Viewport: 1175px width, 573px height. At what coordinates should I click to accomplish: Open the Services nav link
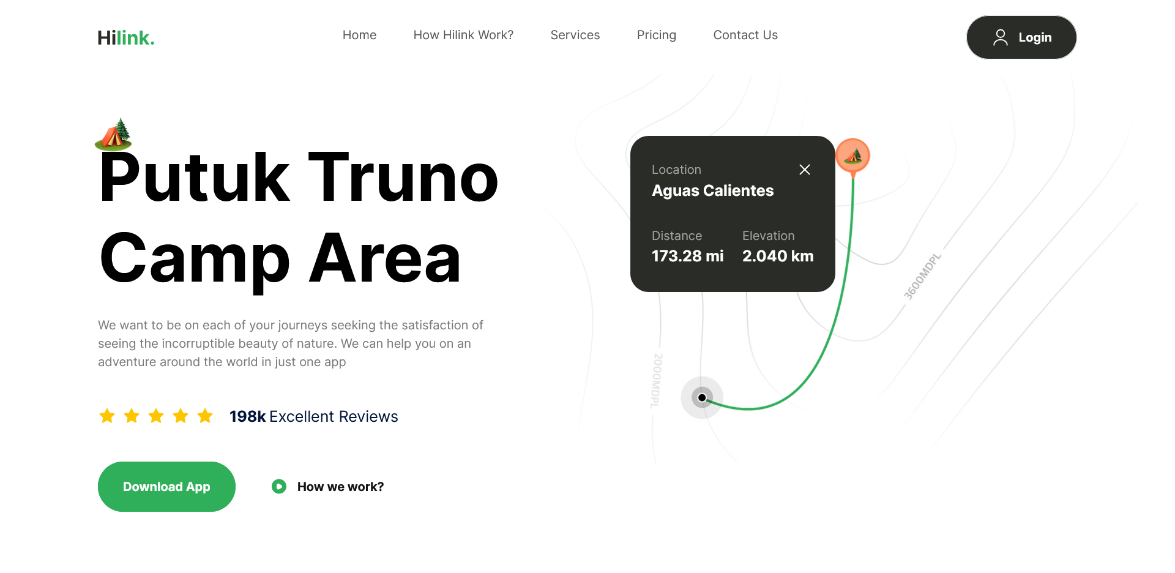575,35
